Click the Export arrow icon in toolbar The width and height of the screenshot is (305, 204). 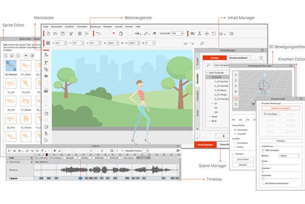point(87,34)
